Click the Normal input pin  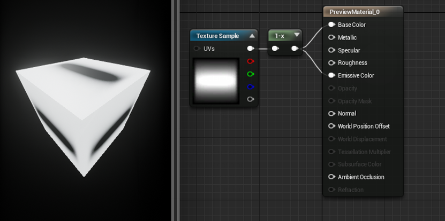[332, 114]
